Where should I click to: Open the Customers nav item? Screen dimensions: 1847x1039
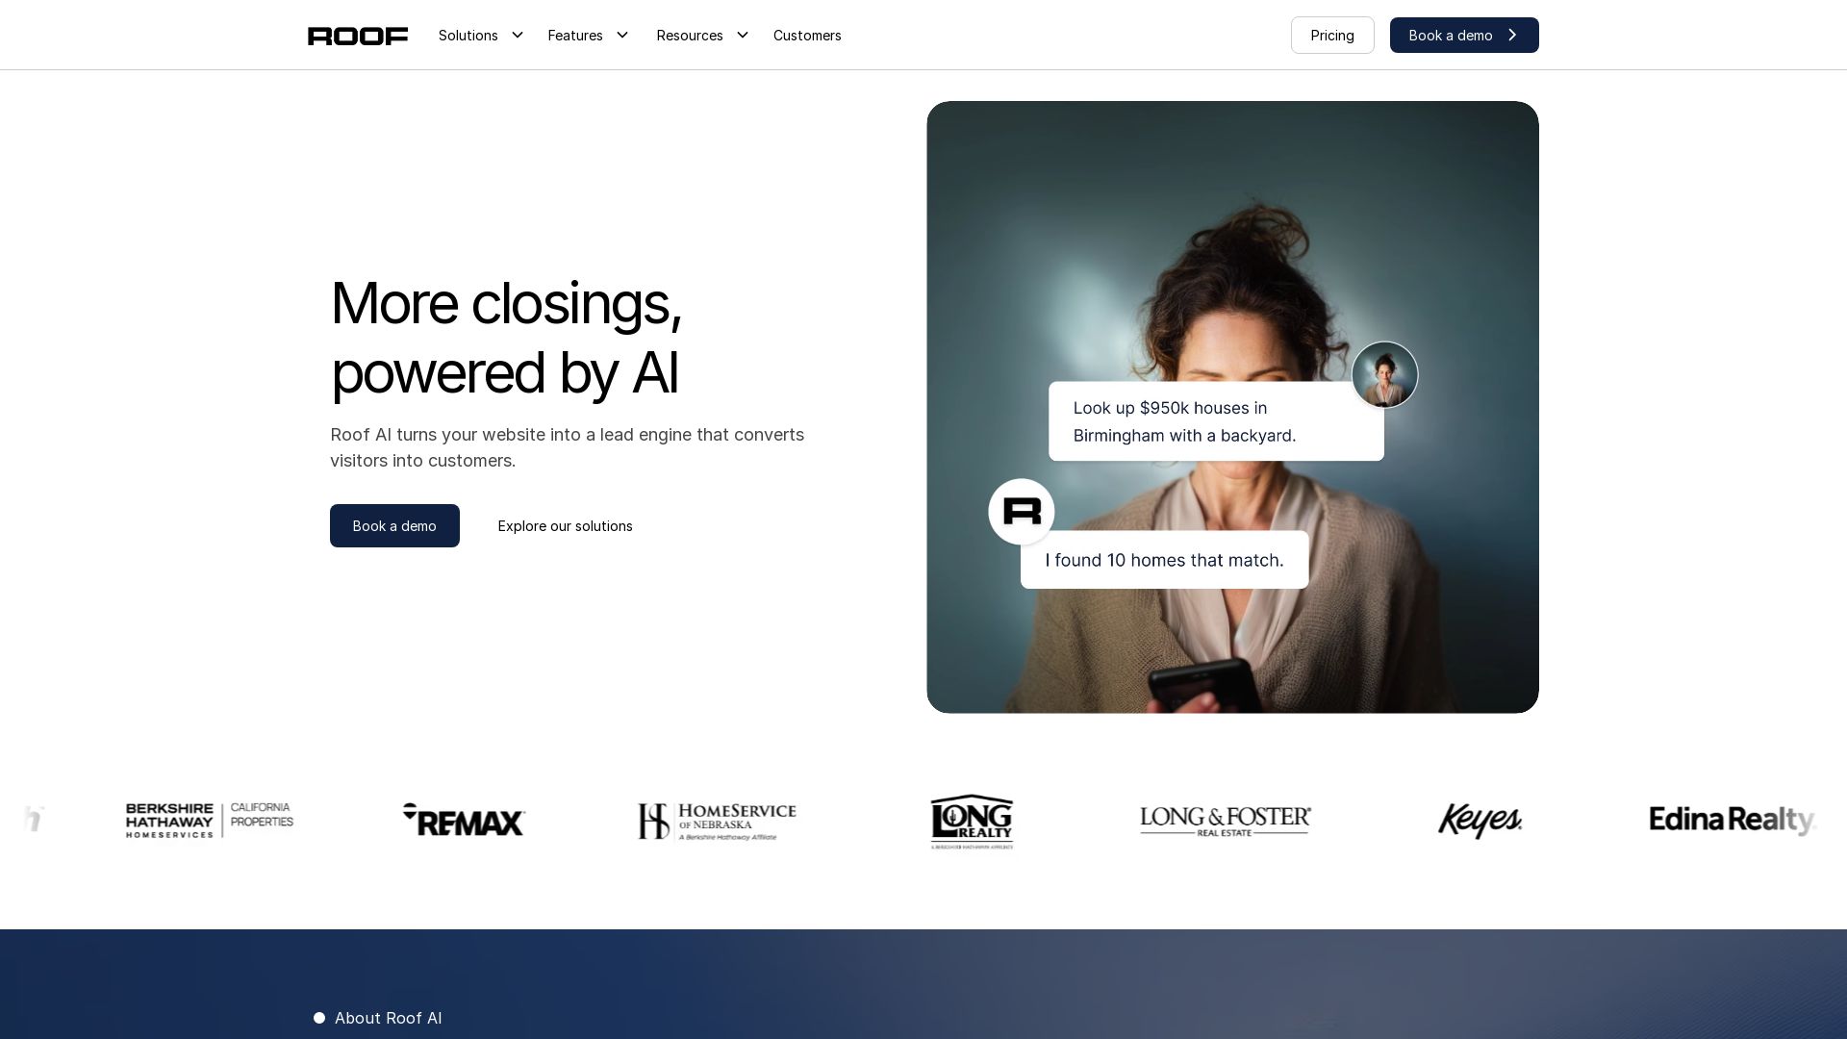[807, 36]
